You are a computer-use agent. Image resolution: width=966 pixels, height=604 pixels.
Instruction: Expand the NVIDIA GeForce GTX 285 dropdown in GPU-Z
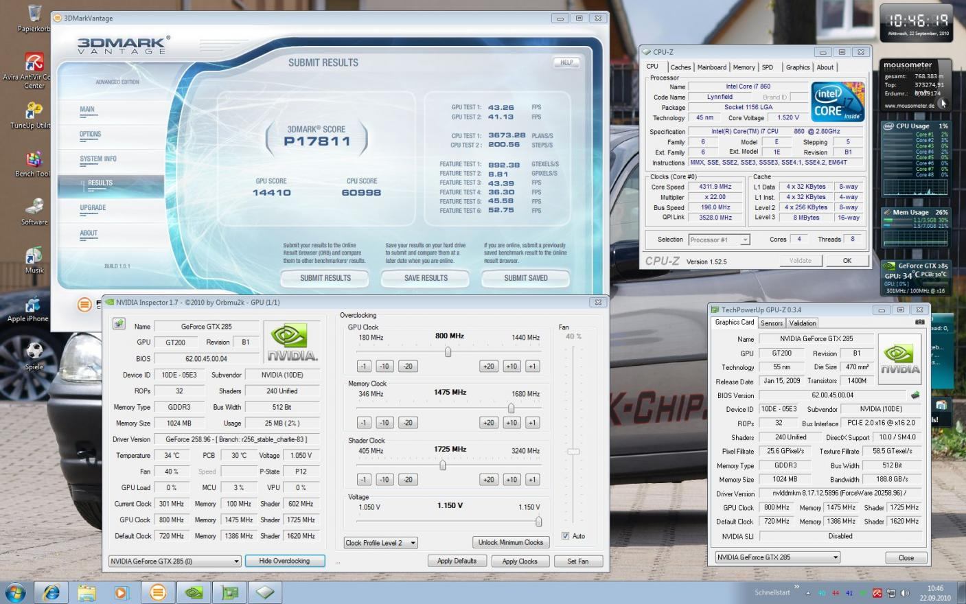coord(778,557)
